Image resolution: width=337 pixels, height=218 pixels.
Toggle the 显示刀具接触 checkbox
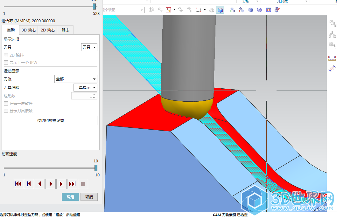[x=6, y=111]
